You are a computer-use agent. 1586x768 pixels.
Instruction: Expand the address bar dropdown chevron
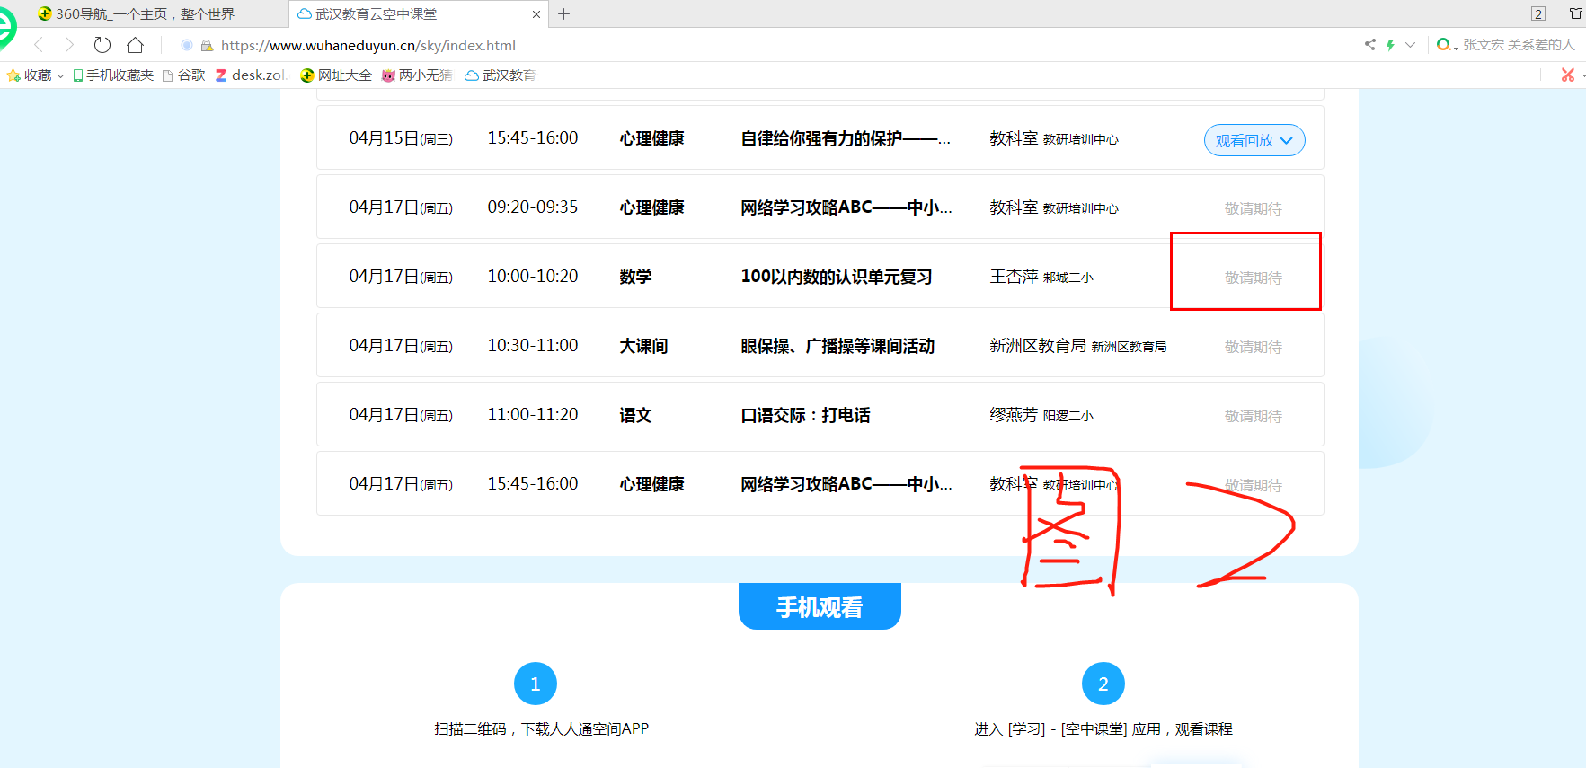1410,44
